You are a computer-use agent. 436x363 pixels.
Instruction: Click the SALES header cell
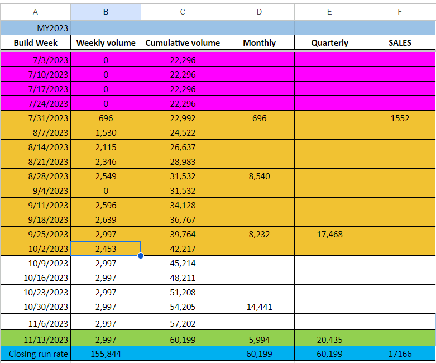pyautogui.click(x=400, y=42)
